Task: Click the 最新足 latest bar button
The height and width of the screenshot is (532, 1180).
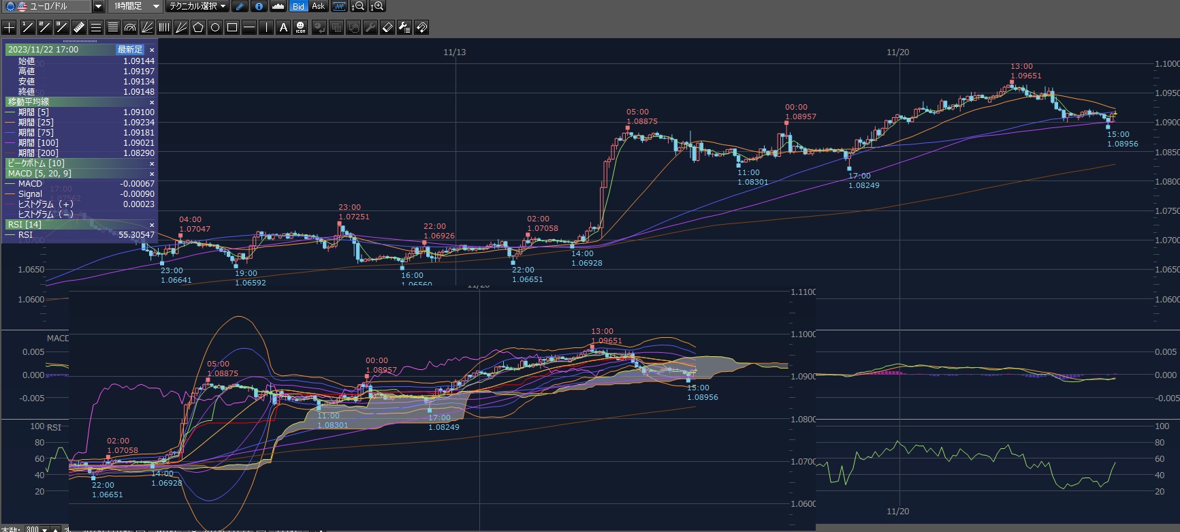Action: click(x=129, y=50)
